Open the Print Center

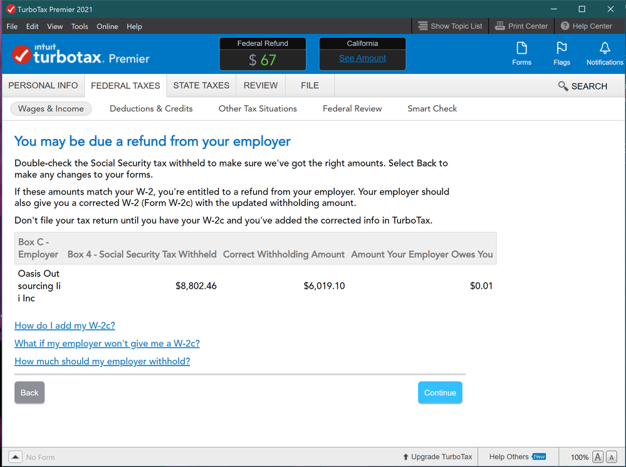[521, 26]
